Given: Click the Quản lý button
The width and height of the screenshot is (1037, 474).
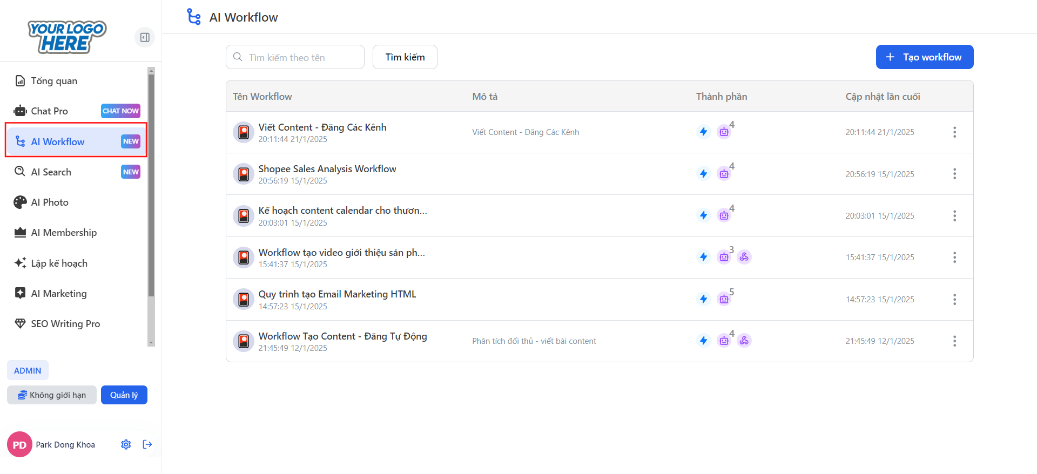Looking at the screenshot, I should coord(124,395).
